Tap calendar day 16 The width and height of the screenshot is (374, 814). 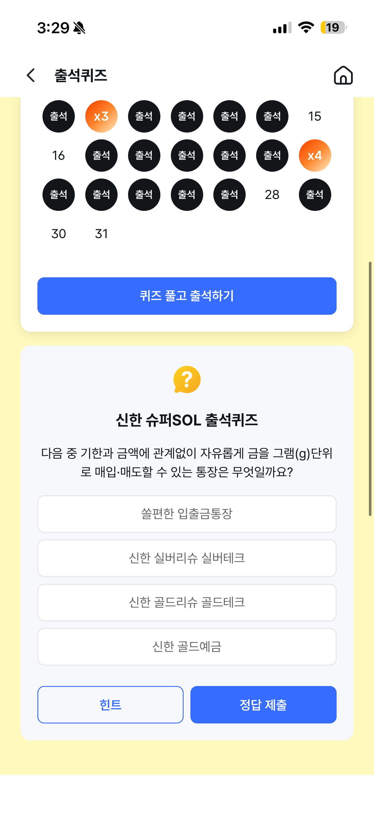[58, 156]
